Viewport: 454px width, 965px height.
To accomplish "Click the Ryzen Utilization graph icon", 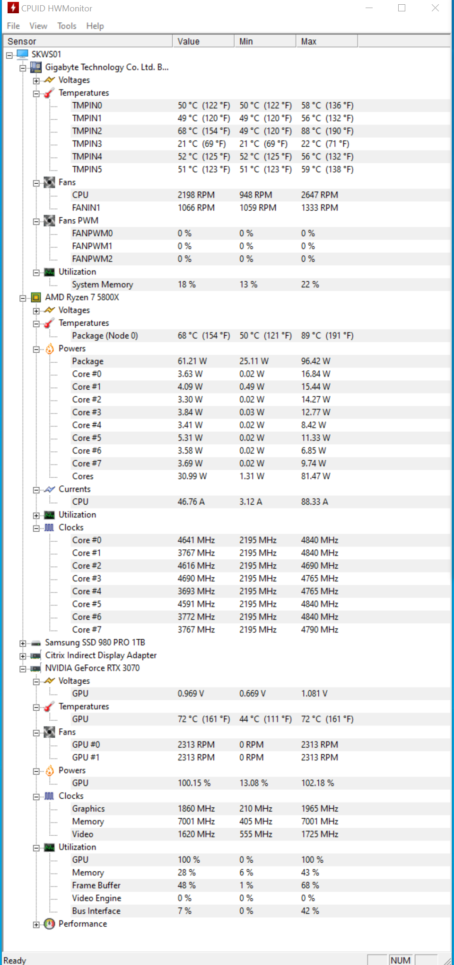I will [49, 515].
